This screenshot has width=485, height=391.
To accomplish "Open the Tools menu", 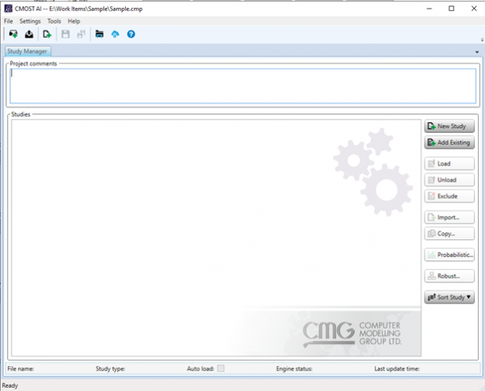I will tap(54, 21).
